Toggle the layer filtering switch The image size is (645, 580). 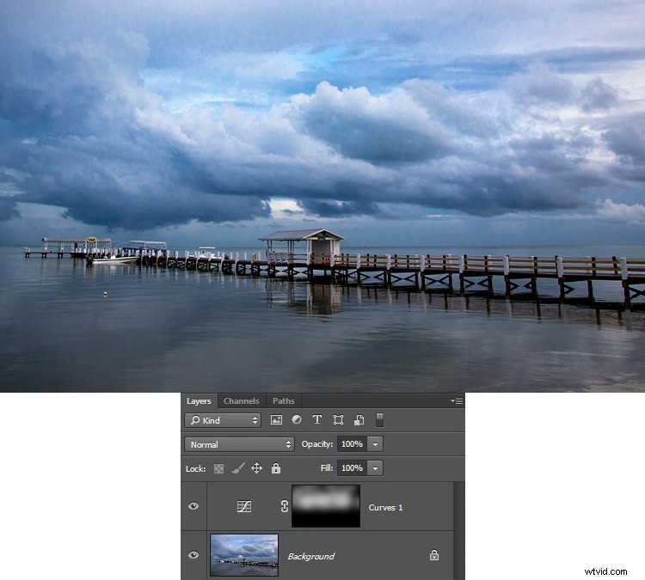[x=379, y=419]
